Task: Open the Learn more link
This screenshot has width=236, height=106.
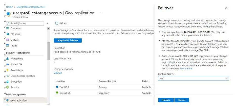Action: [186, 68]
